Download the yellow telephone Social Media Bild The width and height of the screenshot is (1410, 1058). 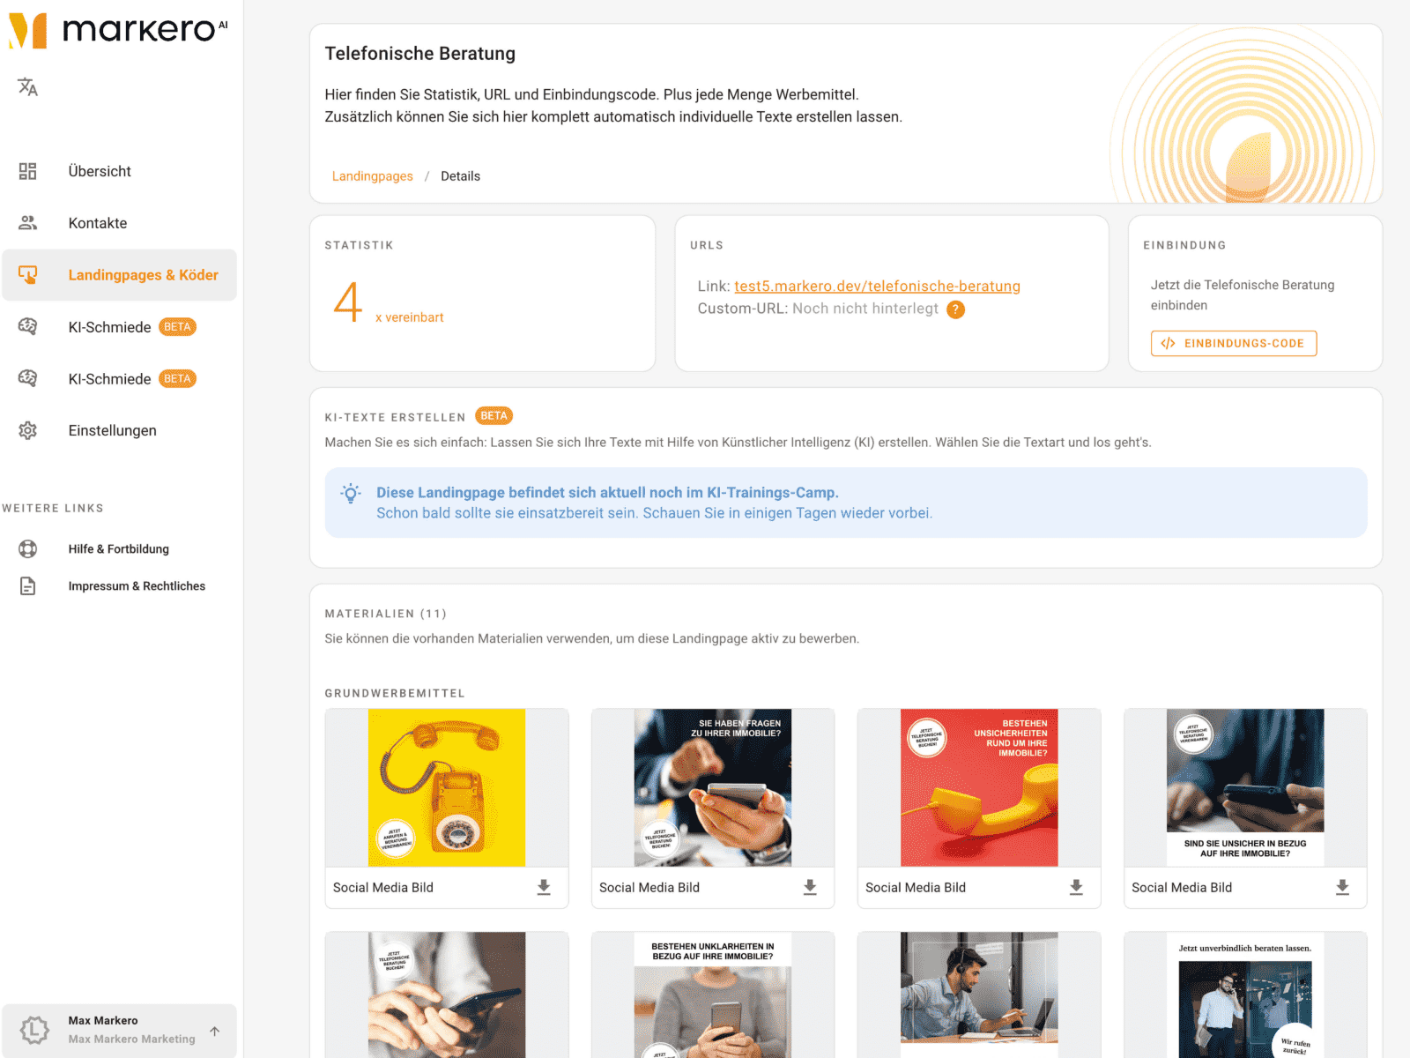544,887
